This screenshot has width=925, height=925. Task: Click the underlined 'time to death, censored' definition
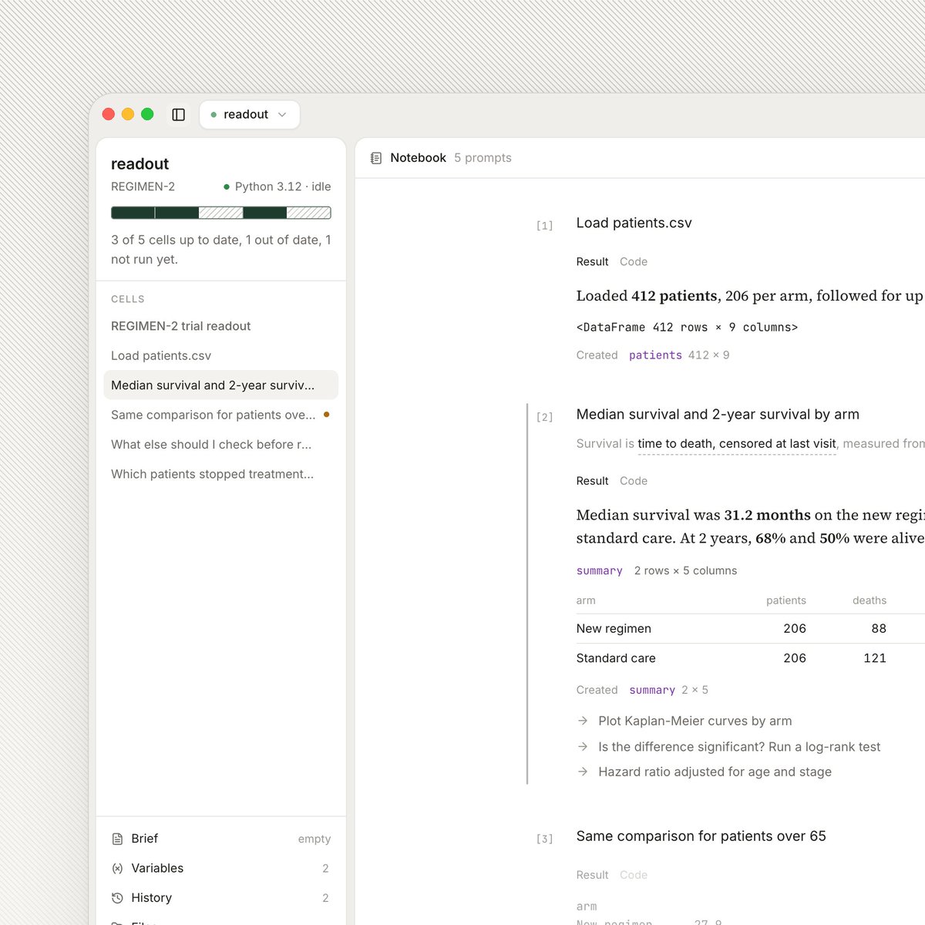pyautogui.click(x=736, y=444)
